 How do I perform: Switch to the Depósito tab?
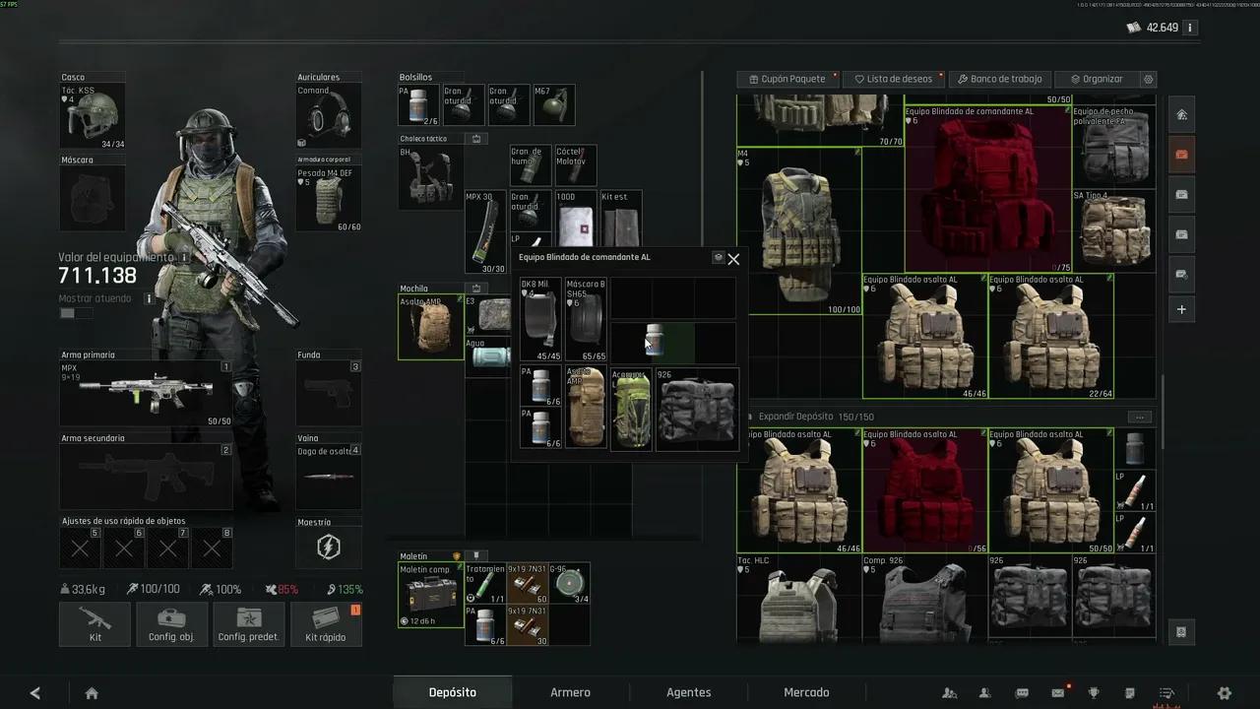click(453, 692)
